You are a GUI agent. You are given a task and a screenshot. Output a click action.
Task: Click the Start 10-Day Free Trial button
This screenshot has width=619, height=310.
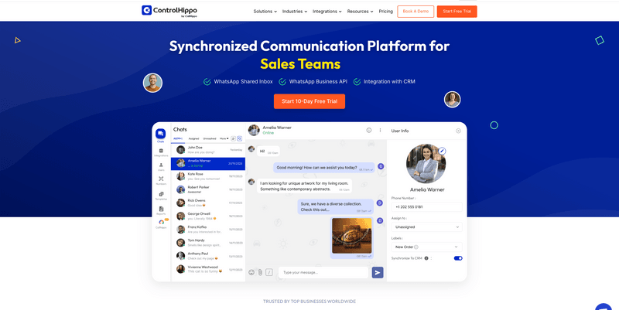pos(309,101)
